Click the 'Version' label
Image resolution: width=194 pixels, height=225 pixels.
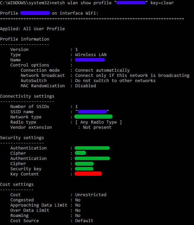(x=19, y=50)
